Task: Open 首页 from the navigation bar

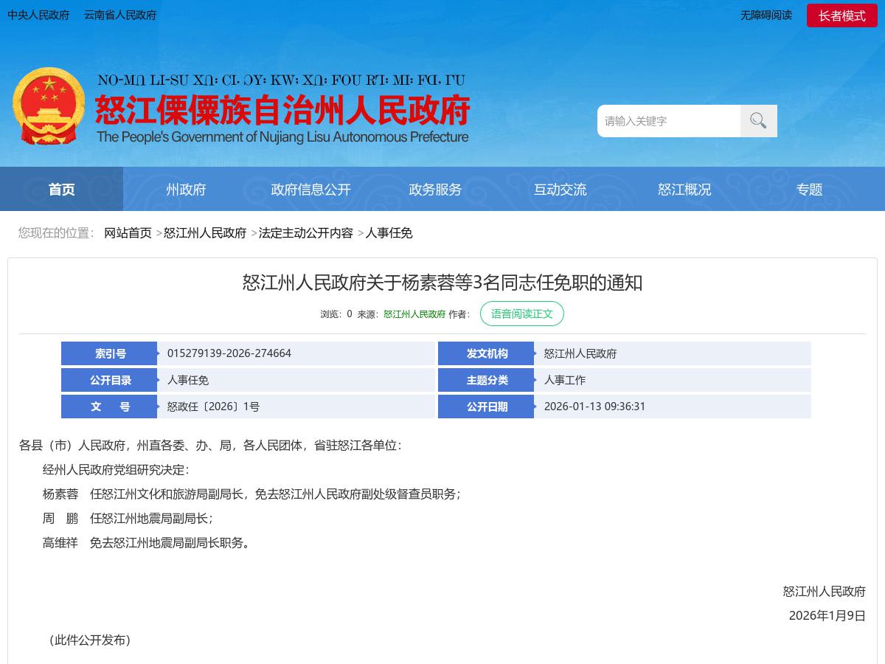Action: coord(61,189)
